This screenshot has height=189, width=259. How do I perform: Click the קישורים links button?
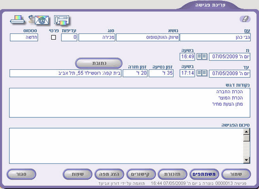(141, 174)
